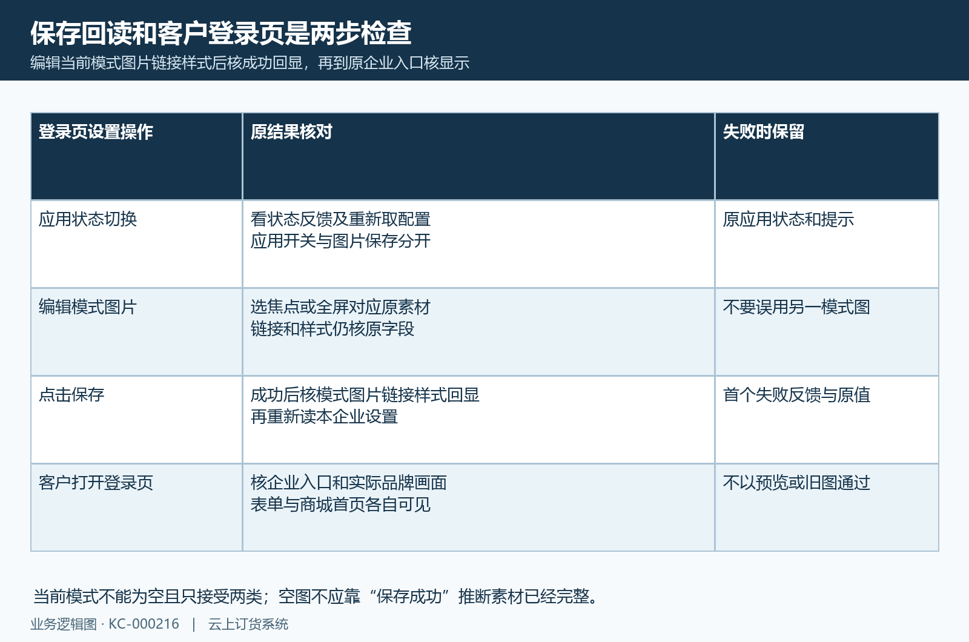
Task: Click the title "保存回读和客户登录页是两步检查"
Action: (221, 33)
